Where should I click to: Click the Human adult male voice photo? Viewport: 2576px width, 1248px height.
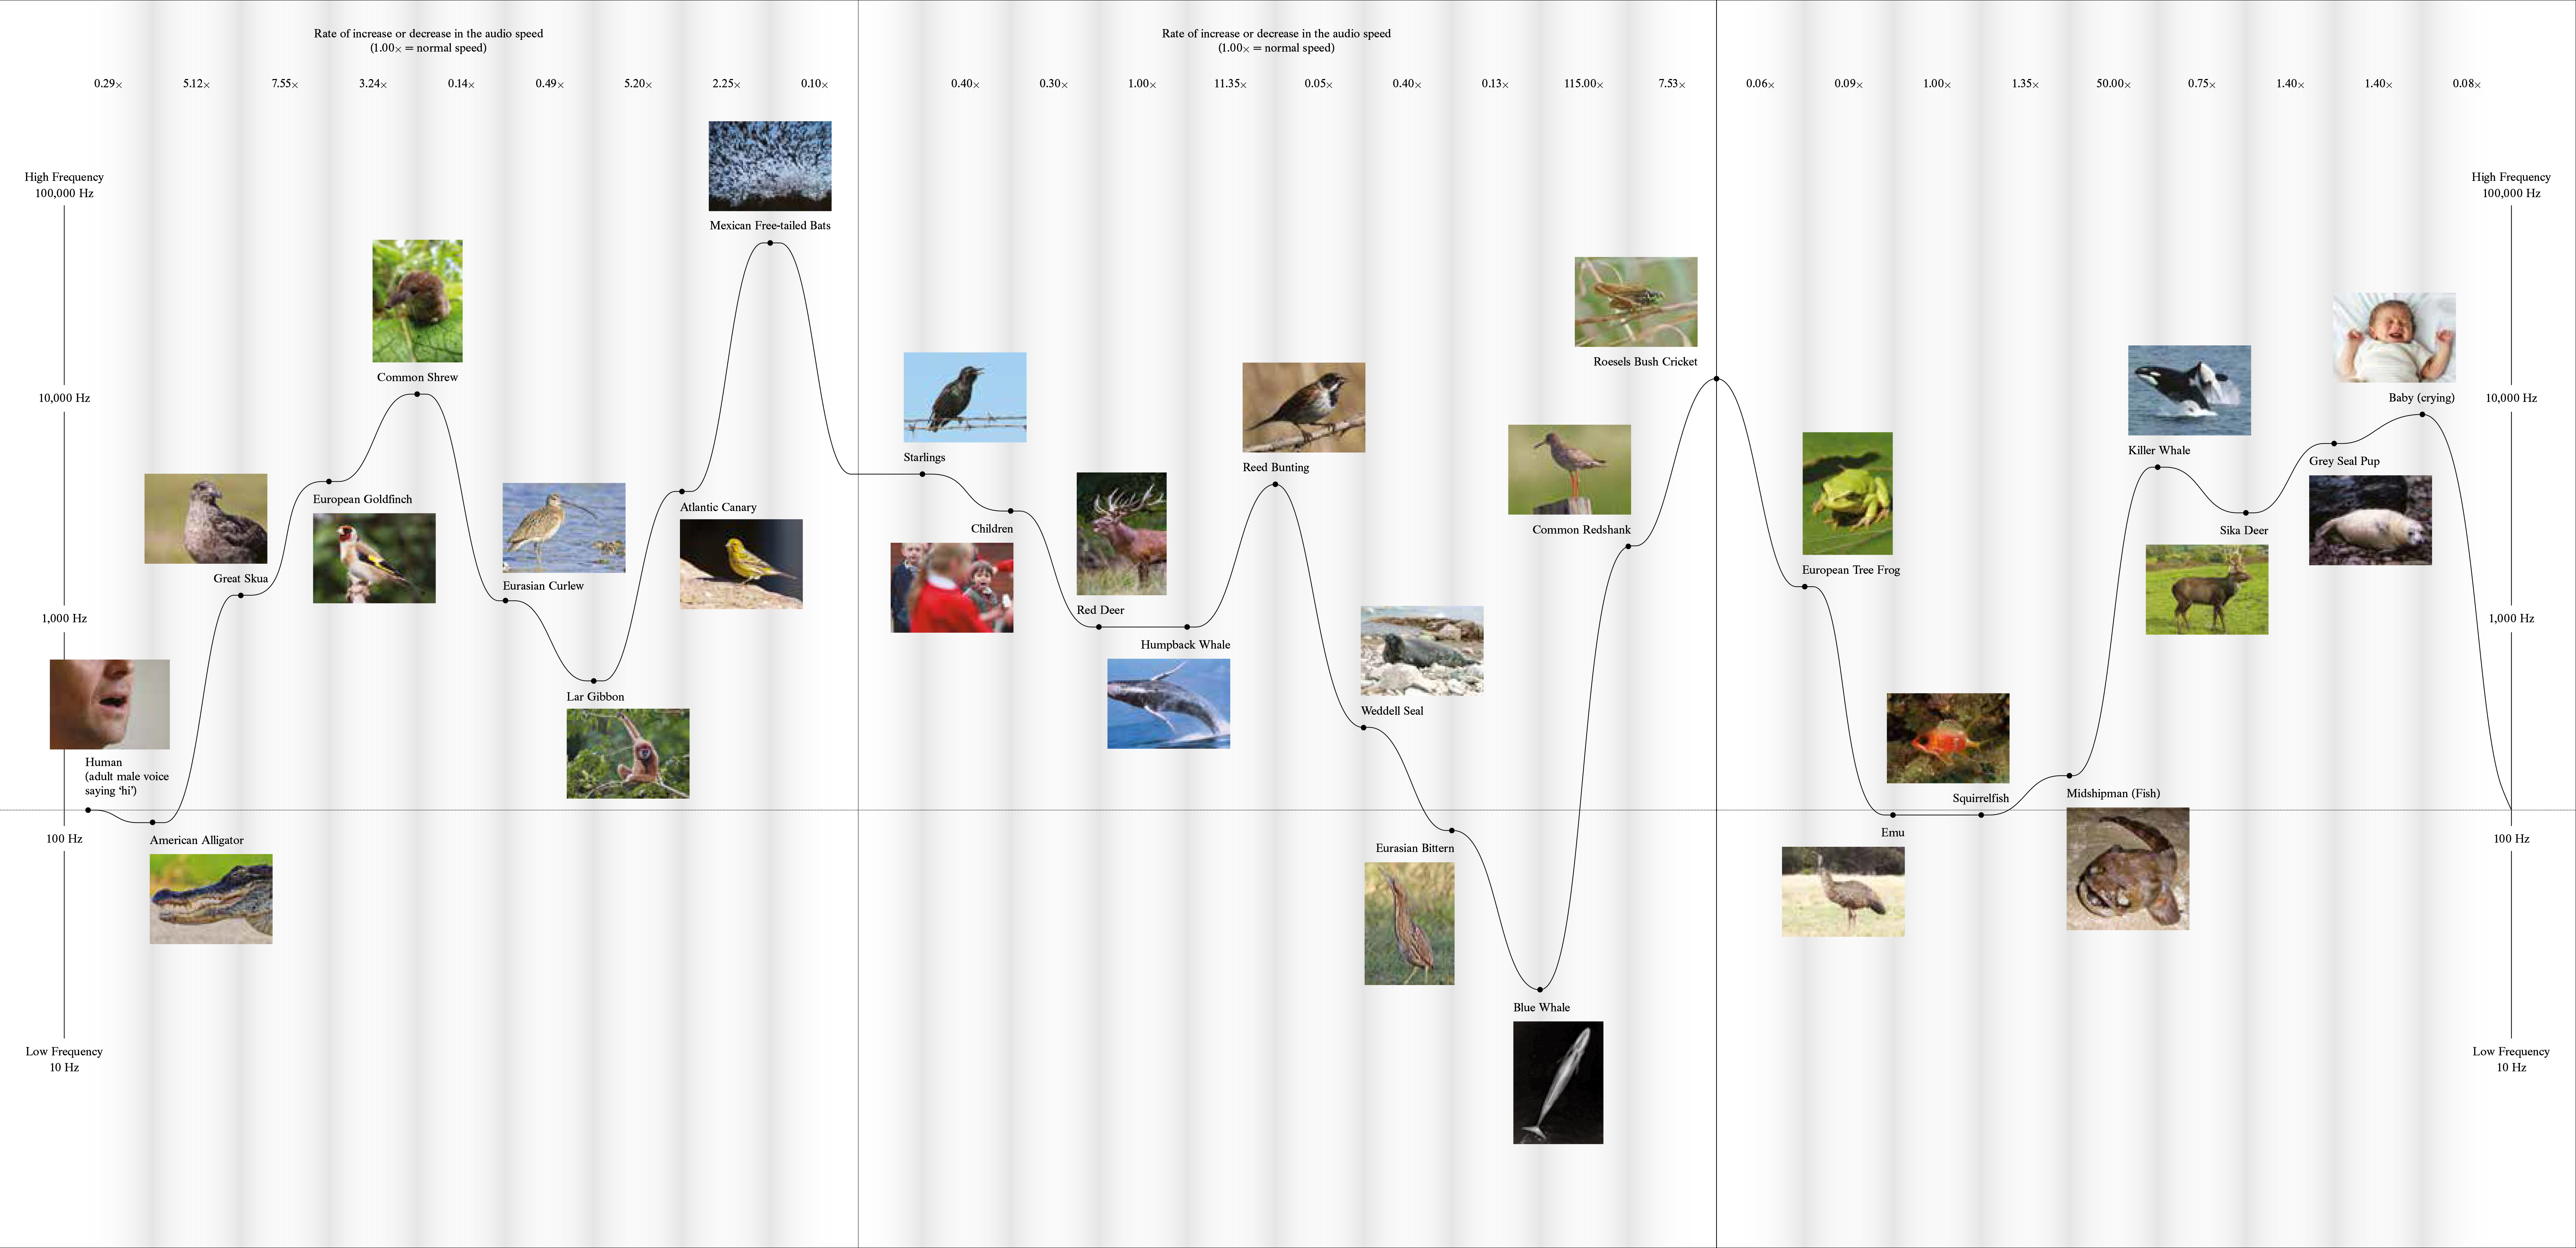pyautogui.click(x=110, y=704)
